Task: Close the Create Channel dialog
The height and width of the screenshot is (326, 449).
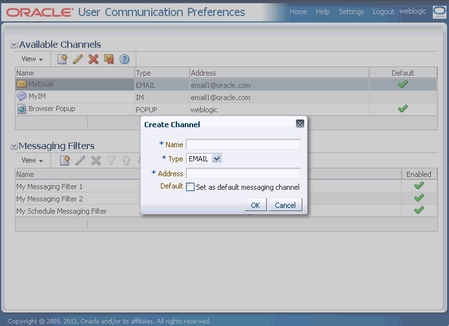Action: pyautogui.click(x=300, y=124)
